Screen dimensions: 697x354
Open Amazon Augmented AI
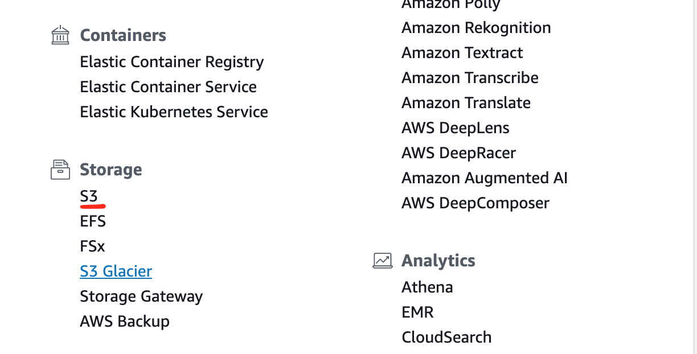pyautogui.click(x=485, y=178)
